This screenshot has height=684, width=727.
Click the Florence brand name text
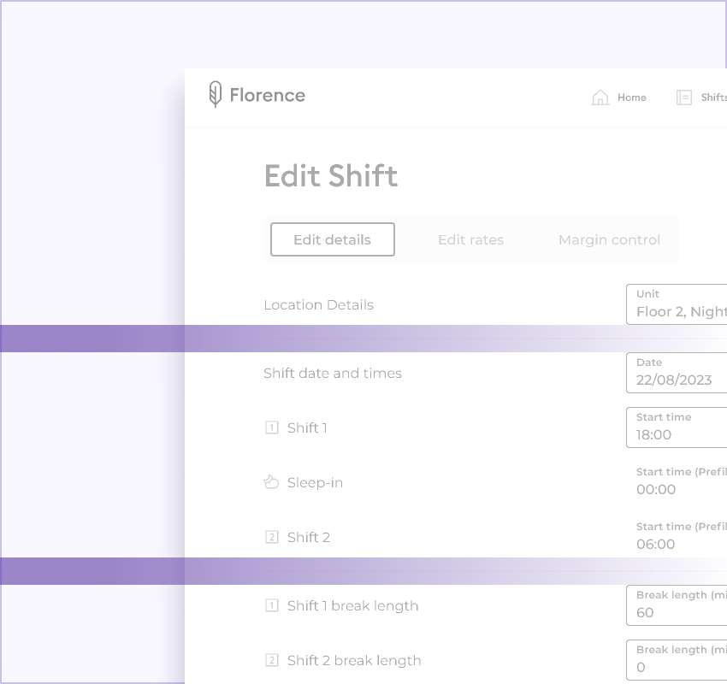click(268, 96)
